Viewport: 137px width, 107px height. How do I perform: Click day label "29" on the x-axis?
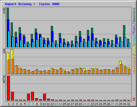click(x=120, y=104)
